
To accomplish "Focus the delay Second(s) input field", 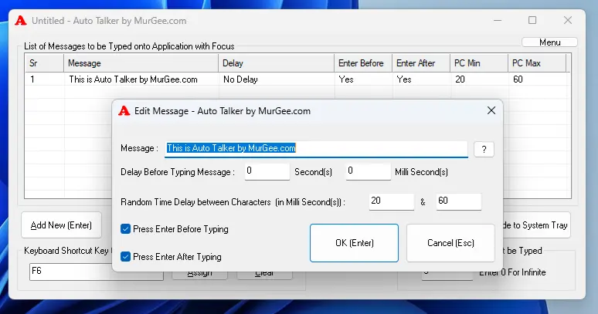I will tap(267, 171).
